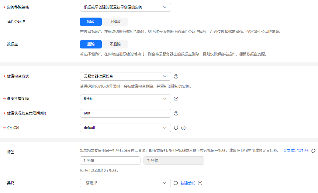318x193 pixels.
Task: Expand the 企业项目 default dropdown
Action: click(x=125, y=128)
